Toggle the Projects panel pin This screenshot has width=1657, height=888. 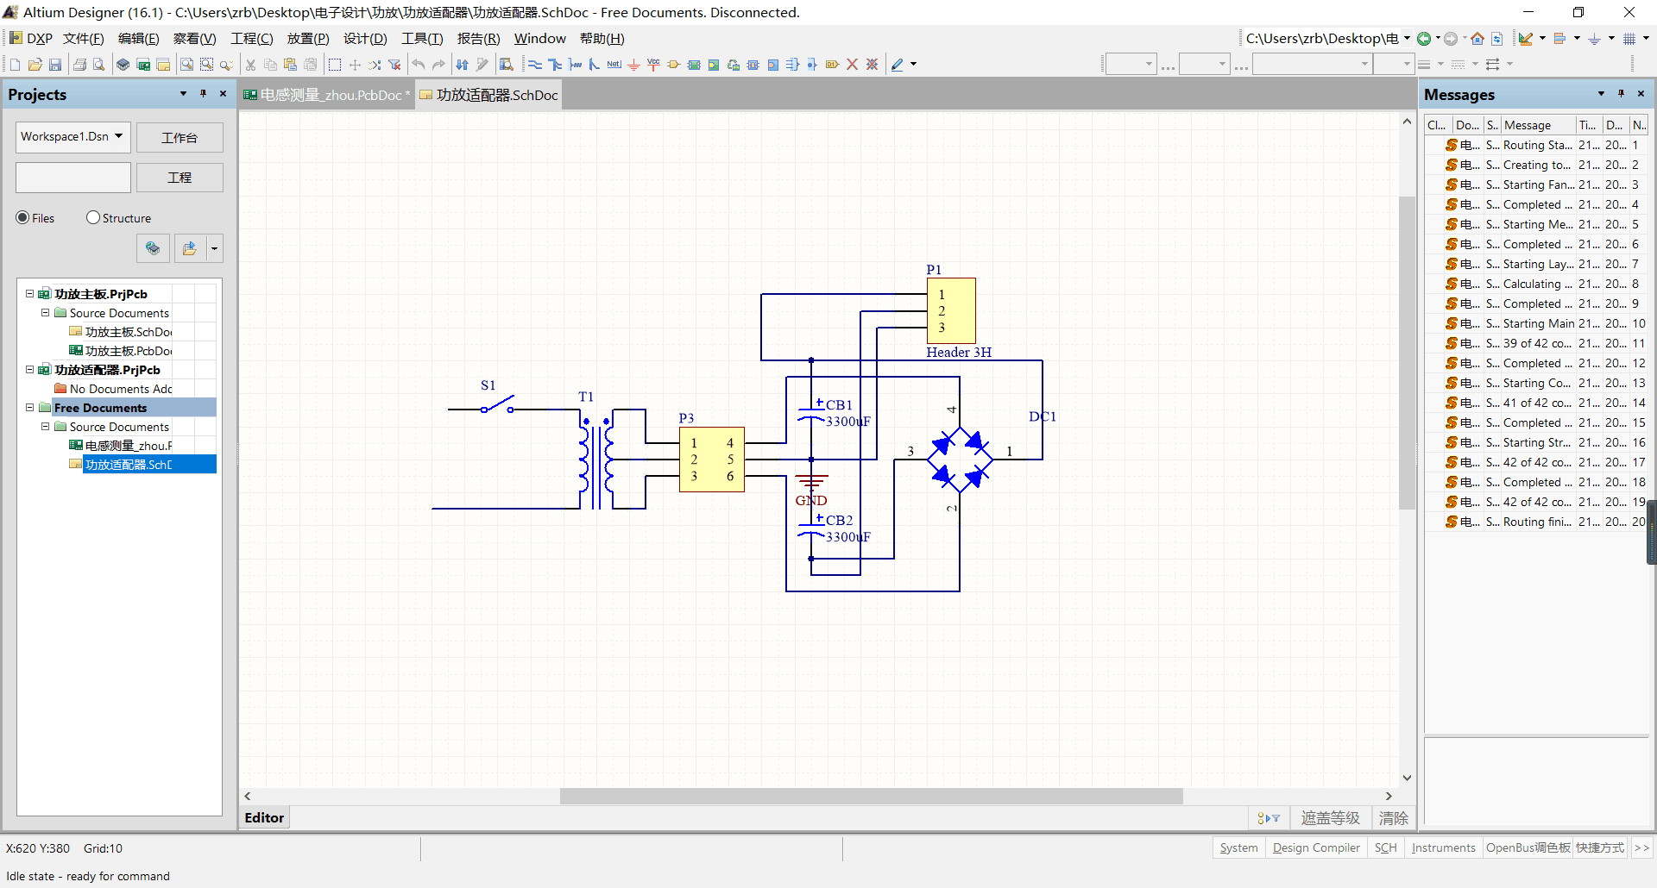204,94
